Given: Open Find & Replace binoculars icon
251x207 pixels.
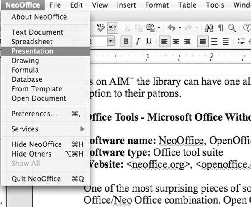Looking at the screenshot, I should coord(210,28).
